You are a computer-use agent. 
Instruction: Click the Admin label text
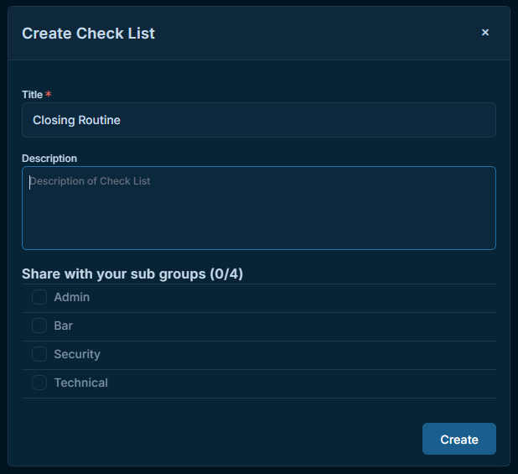coord(72,297)
